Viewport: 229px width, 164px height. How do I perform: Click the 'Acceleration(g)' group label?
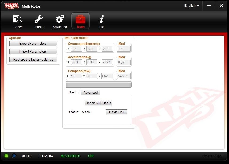[x=80, y=57]
